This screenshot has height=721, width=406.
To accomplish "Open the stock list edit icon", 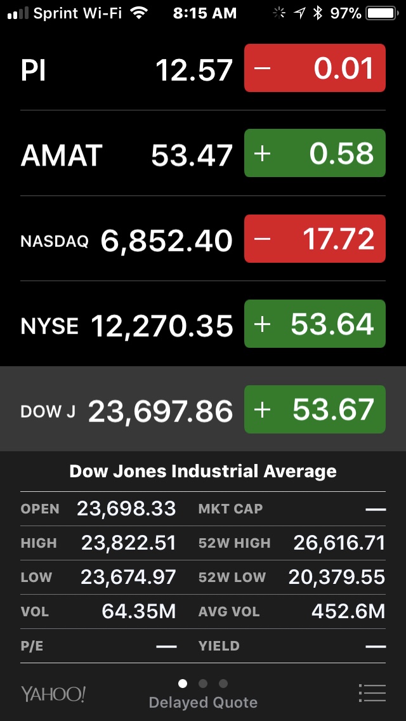I will click(x=372, y=692).
